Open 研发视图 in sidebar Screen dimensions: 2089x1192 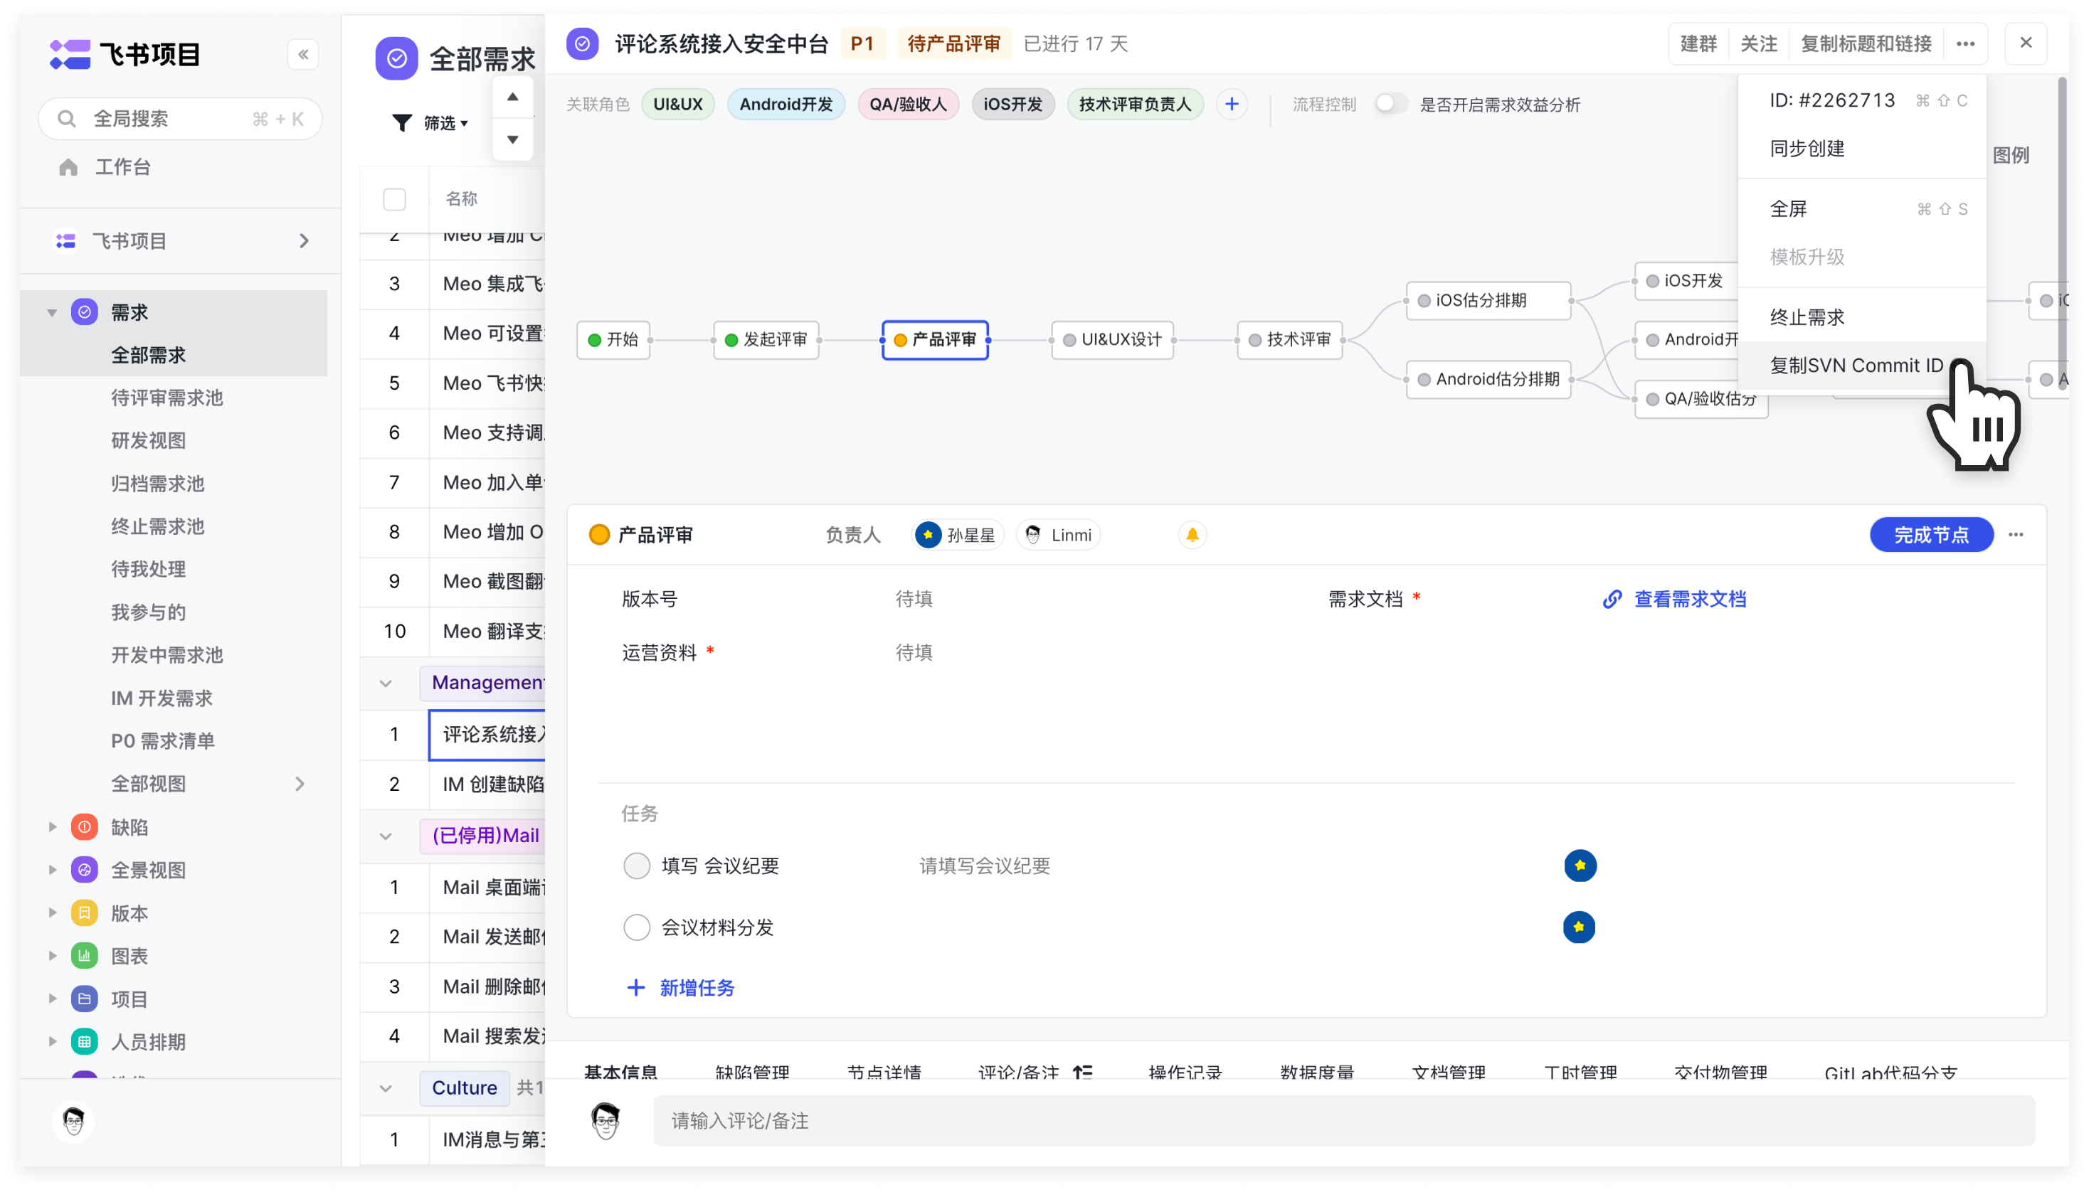(148, 440)
